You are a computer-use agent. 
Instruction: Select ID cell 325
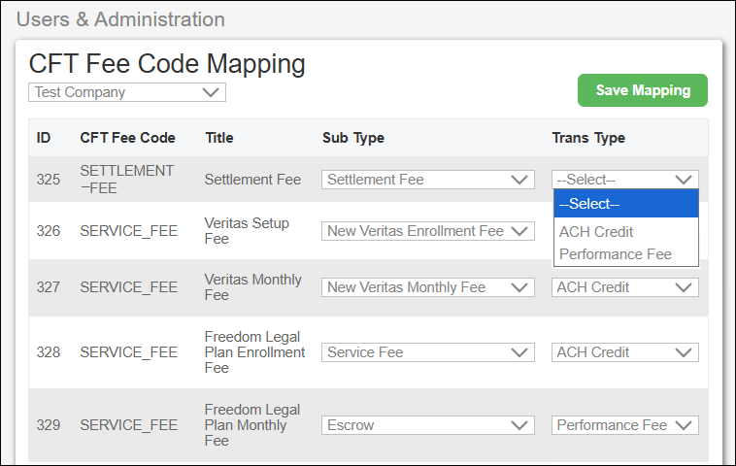coord(49,180)
